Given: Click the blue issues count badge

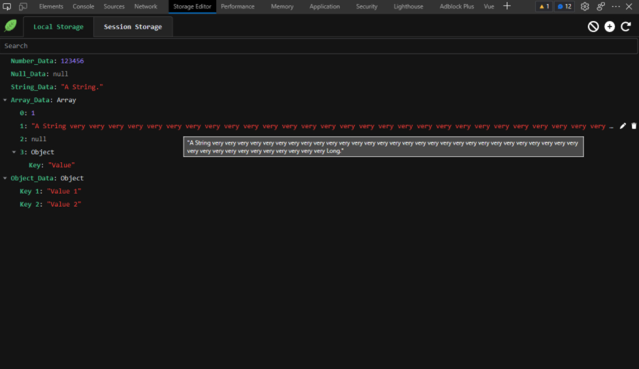Looking at the screenshot, I should (x=564, y=6).
